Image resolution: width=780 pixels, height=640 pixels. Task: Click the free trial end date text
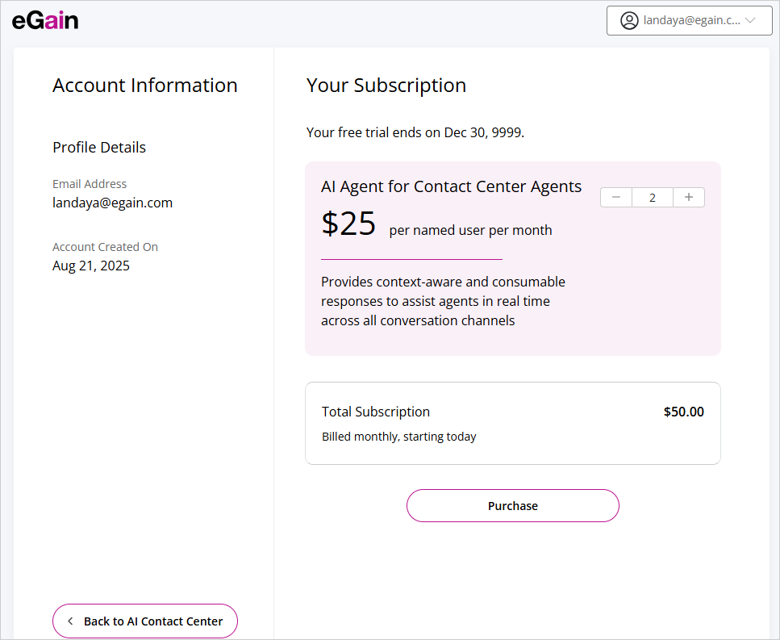[415, 132]
